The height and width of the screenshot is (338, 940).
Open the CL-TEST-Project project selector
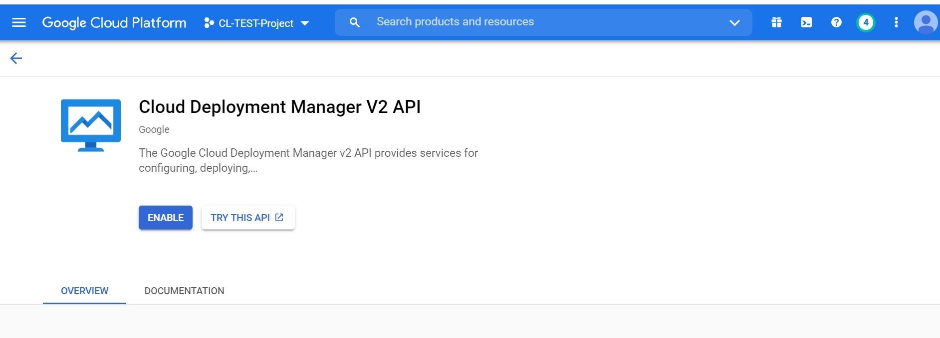point(256,23)
